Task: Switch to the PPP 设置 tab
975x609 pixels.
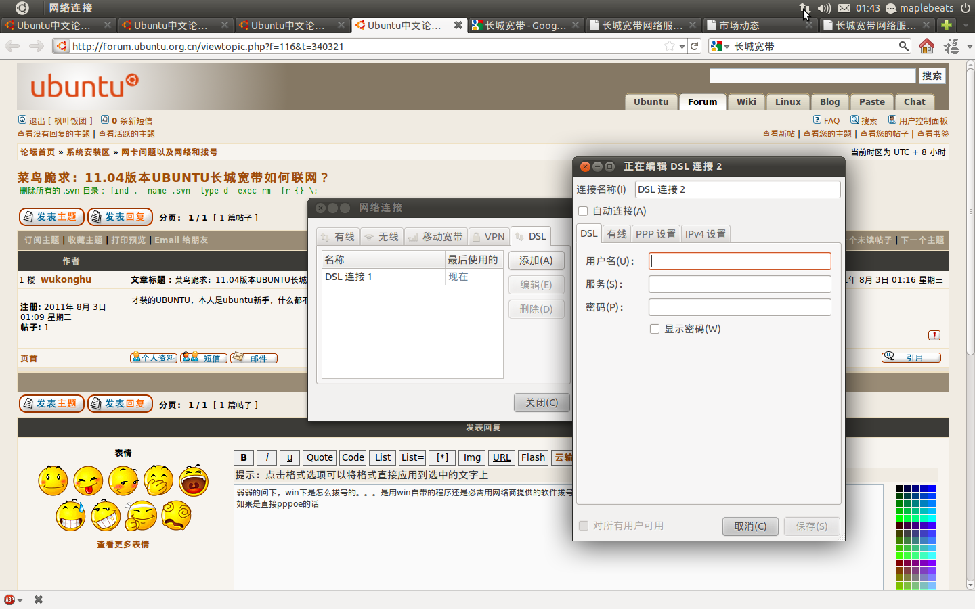Action: [655, 234]
